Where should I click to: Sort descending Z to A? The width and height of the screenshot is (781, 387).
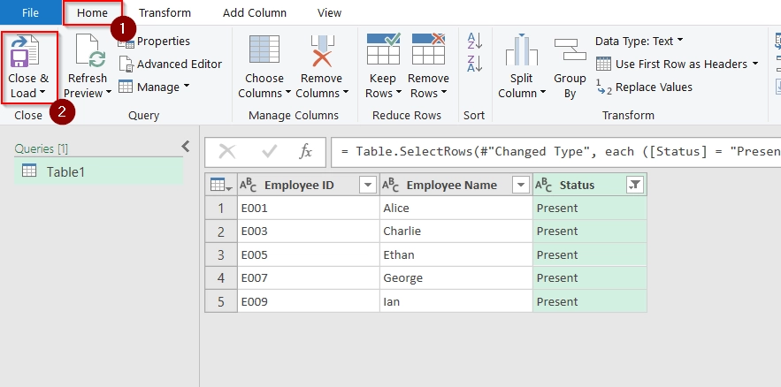coord(474,64)
